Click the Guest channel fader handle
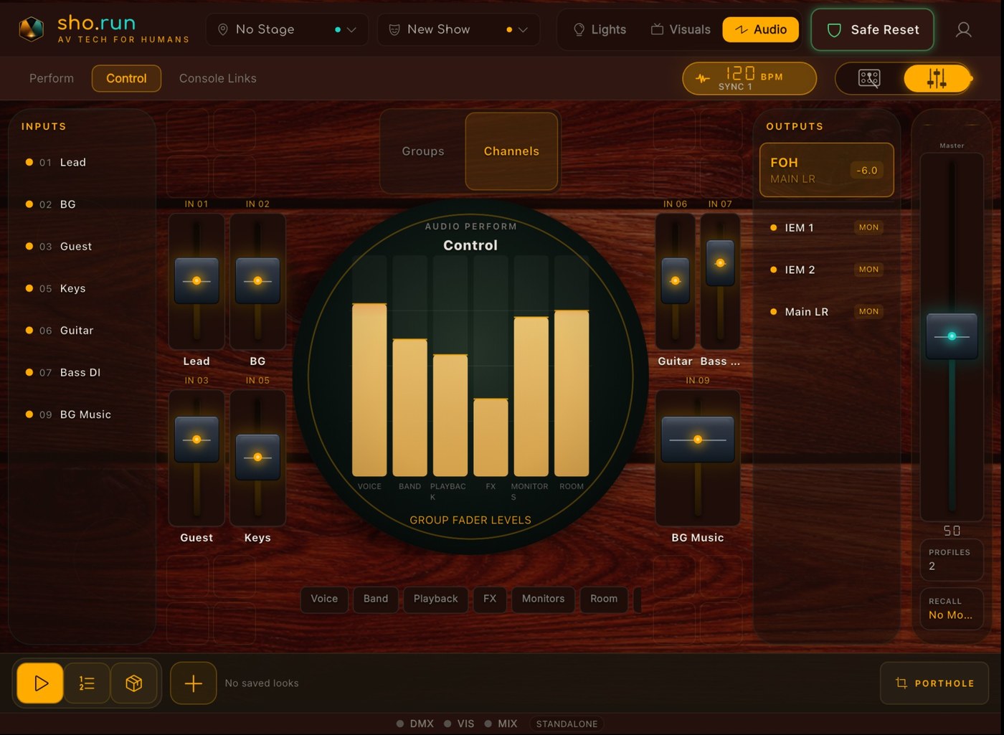This screenshot has height=735, width=1004. 196,439
